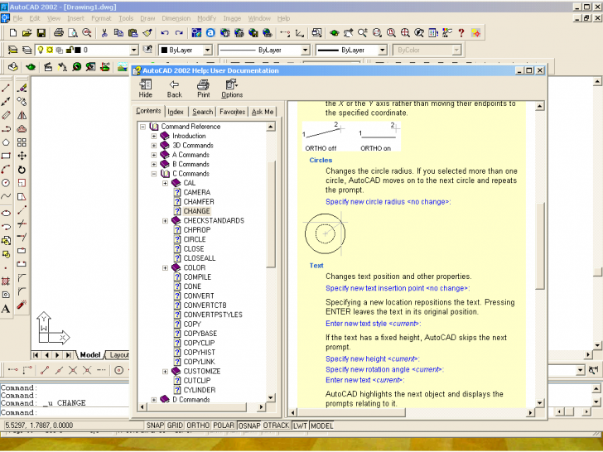The height and width of the screenshot is (452, 603).
Task: Select the Model layout tab
Action: [90, 355]
